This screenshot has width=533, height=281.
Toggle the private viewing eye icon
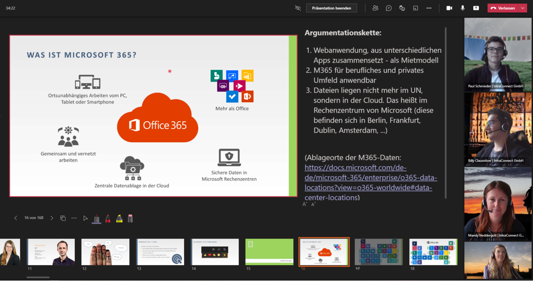point(297,8)
